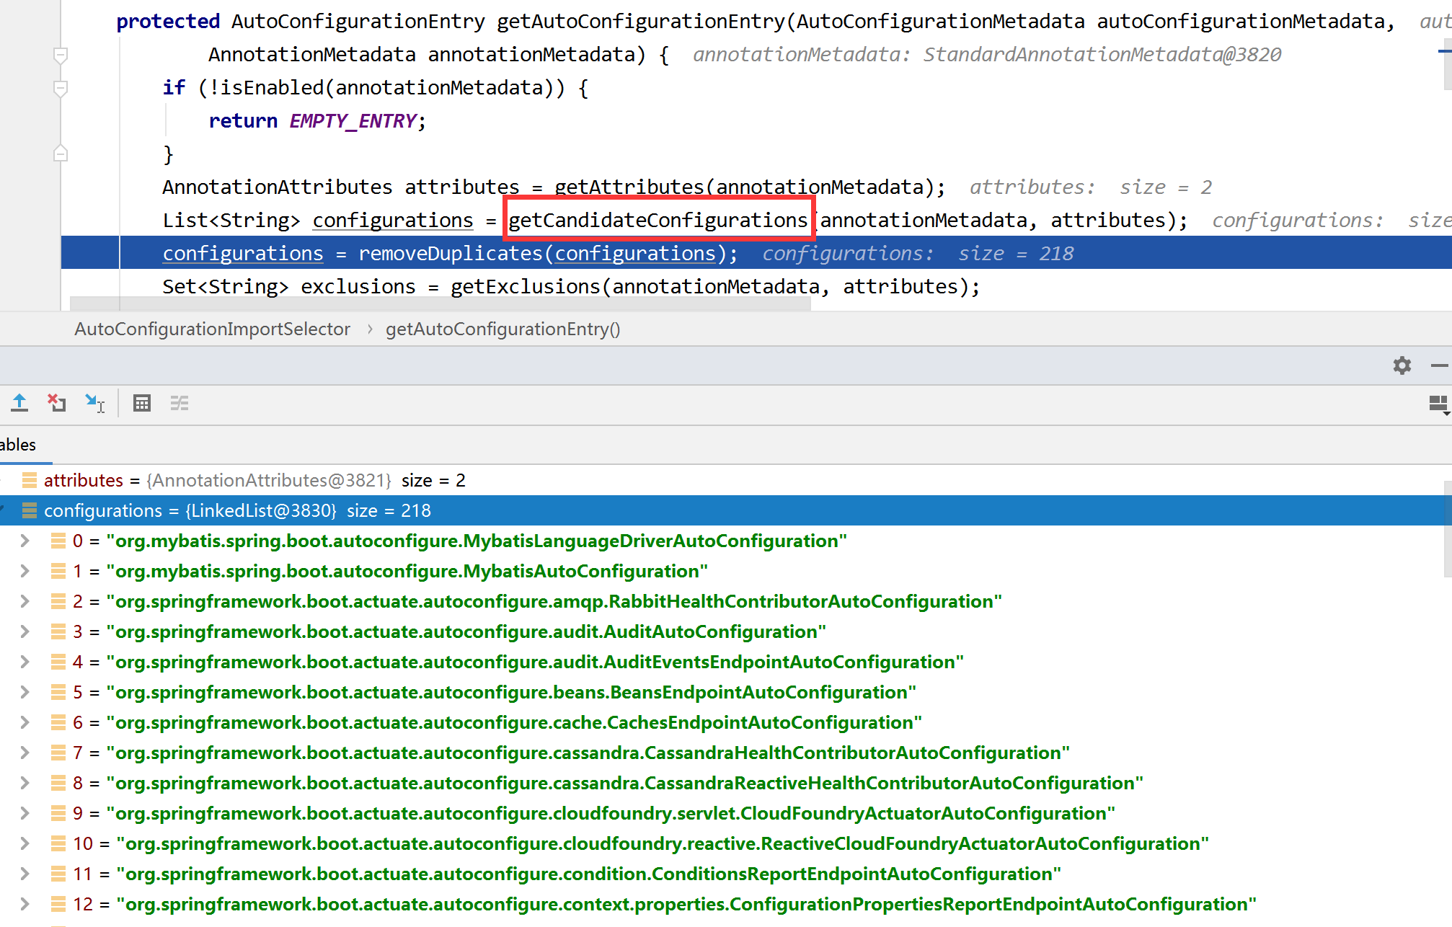Expand entry 11 ConditionsReportEndpointAutoConfiguration

pos(25,874)
